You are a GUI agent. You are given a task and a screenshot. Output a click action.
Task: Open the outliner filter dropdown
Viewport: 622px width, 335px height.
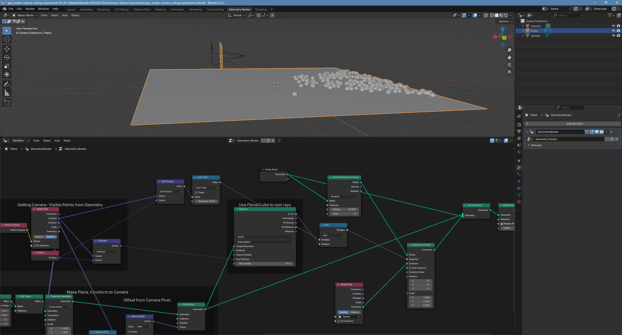(x=611, y=15)
